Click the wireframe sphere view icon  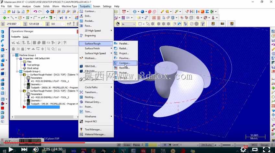pos(134,12)
